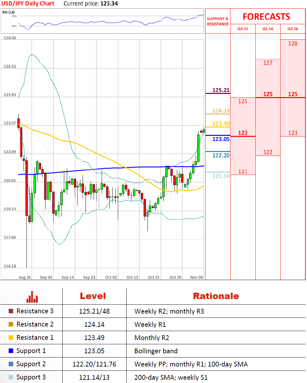This screenshot has height=383, width=307.
Task: Click the 126.52 price axis label
Action: coord(10,66)
